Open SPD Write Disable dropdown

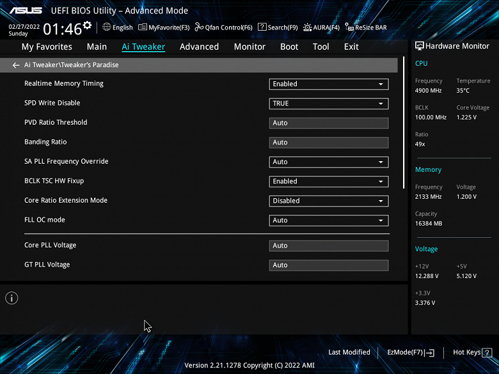point(329,104)
